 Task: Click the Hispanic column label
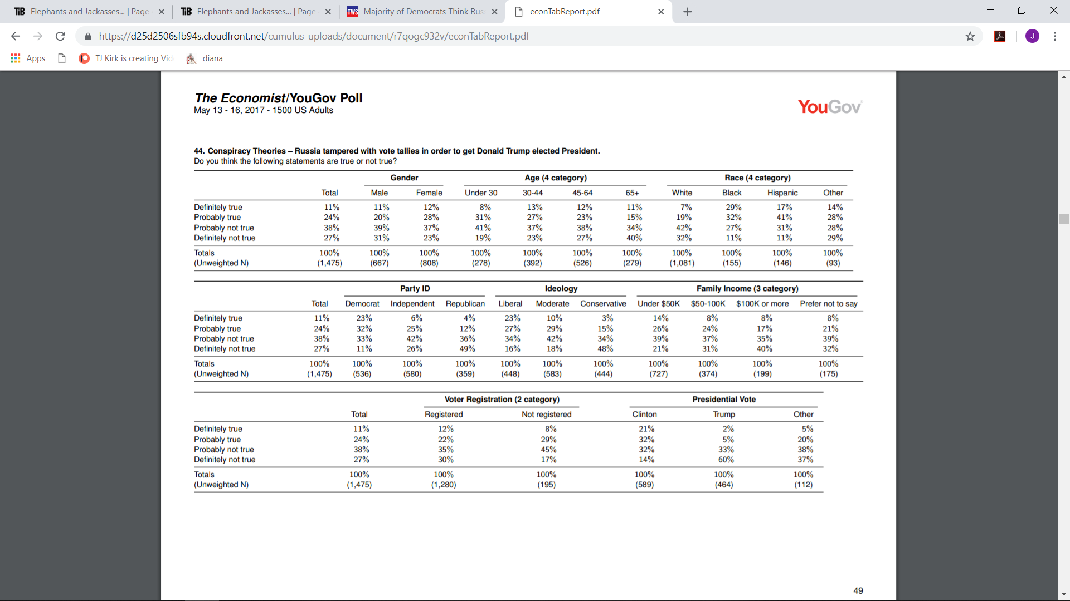click(782, 193)
